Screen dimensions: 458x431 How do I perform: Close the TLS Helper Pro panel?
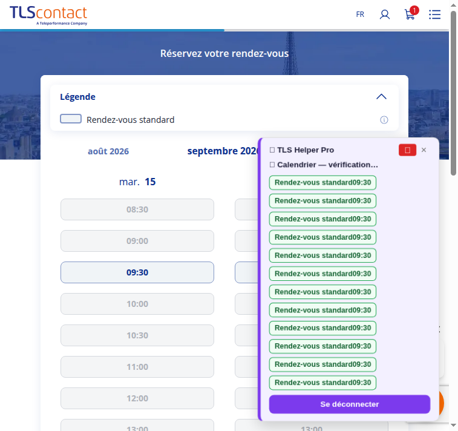424,150
